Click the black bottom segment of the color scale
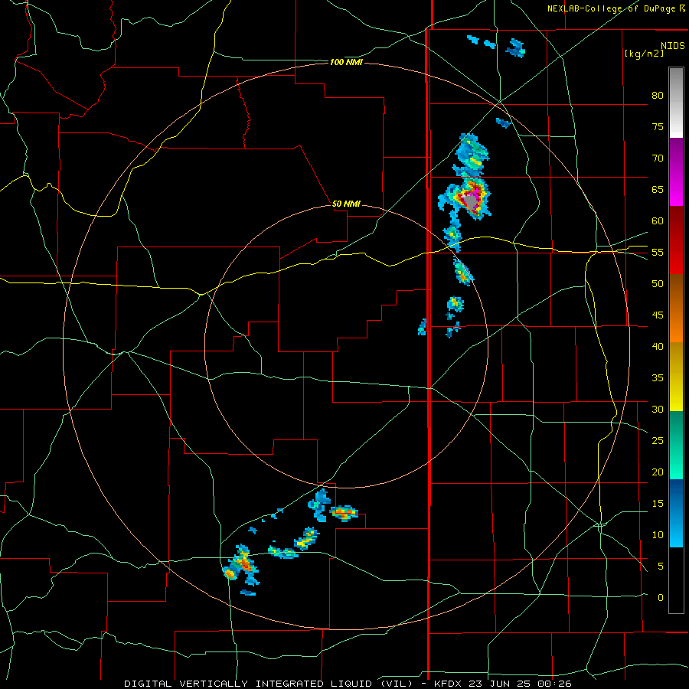 click(x=676, y=580)
